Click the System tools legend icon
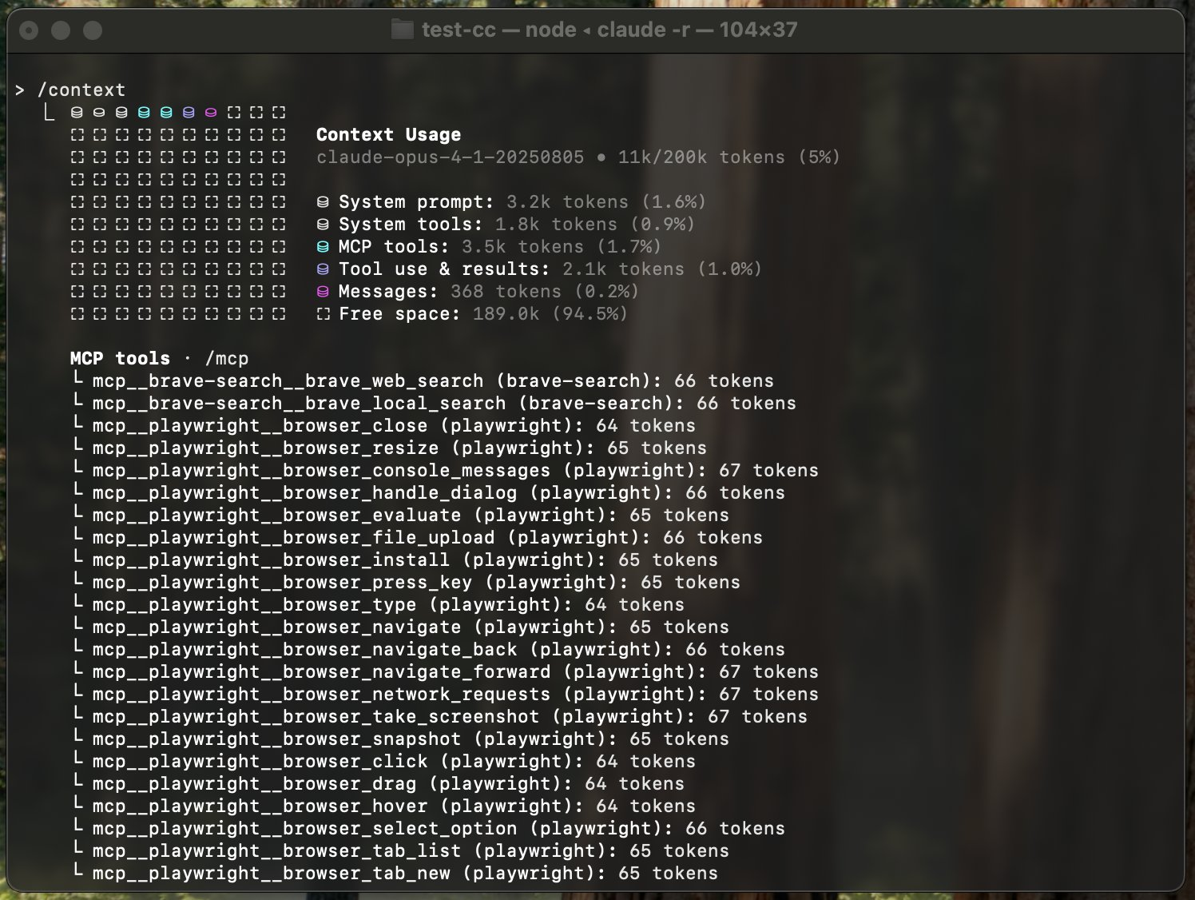This screenshot has width=1195, height=900. click(323, 225)
